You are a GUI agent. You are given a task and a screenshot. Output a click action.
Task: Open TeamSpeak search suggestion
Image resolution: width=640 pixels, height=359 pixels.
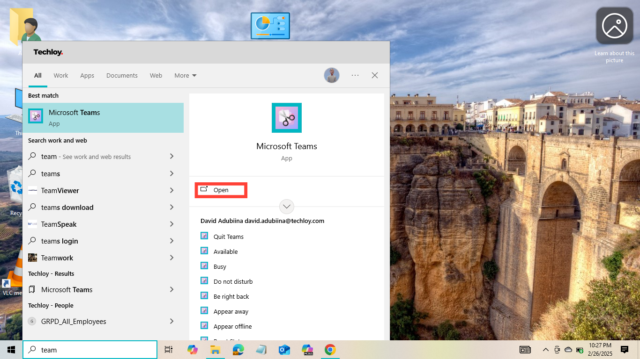point(59,224)
